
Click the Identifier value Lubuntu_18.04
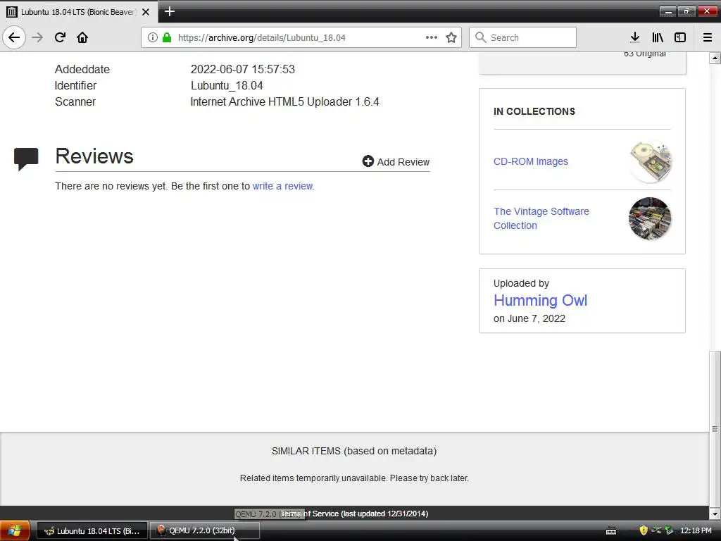[x=227, y=85]
